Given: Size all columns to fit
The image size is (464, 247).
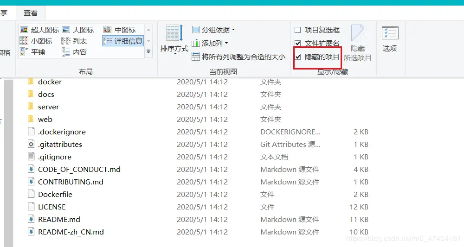Looking at the screenshot, I should pos(238,57).
